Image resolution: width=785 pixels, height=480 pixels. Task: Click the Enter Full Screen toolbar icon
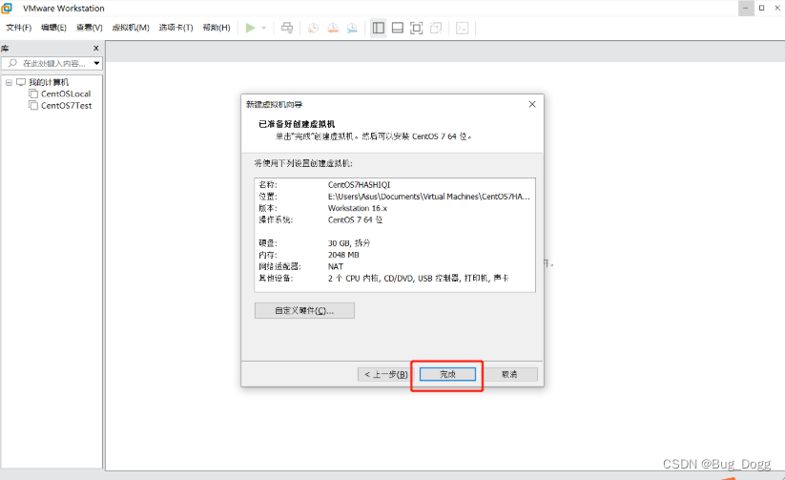point(417,28)
